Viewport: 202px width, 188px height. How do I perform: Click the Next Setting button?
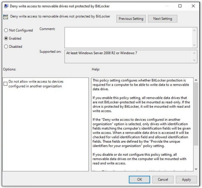click(163, 19)
